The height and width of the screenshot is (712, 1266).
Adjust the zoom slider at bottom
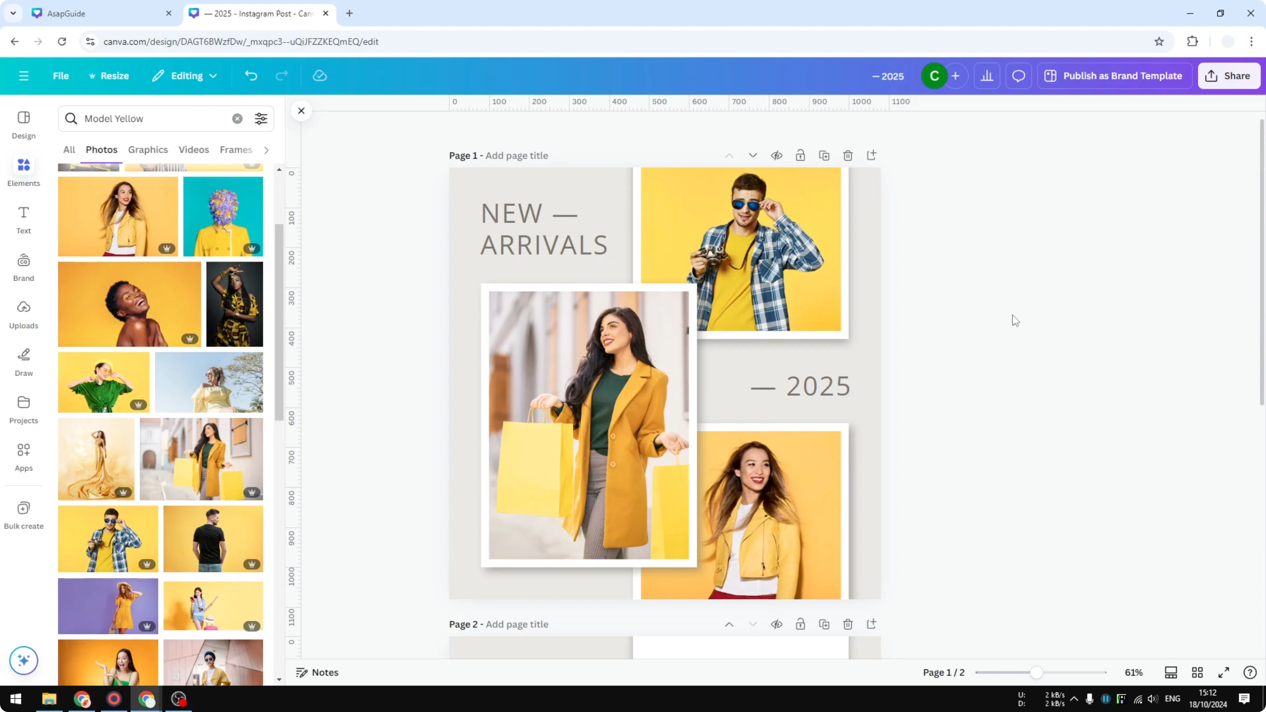pos(1037,672)
